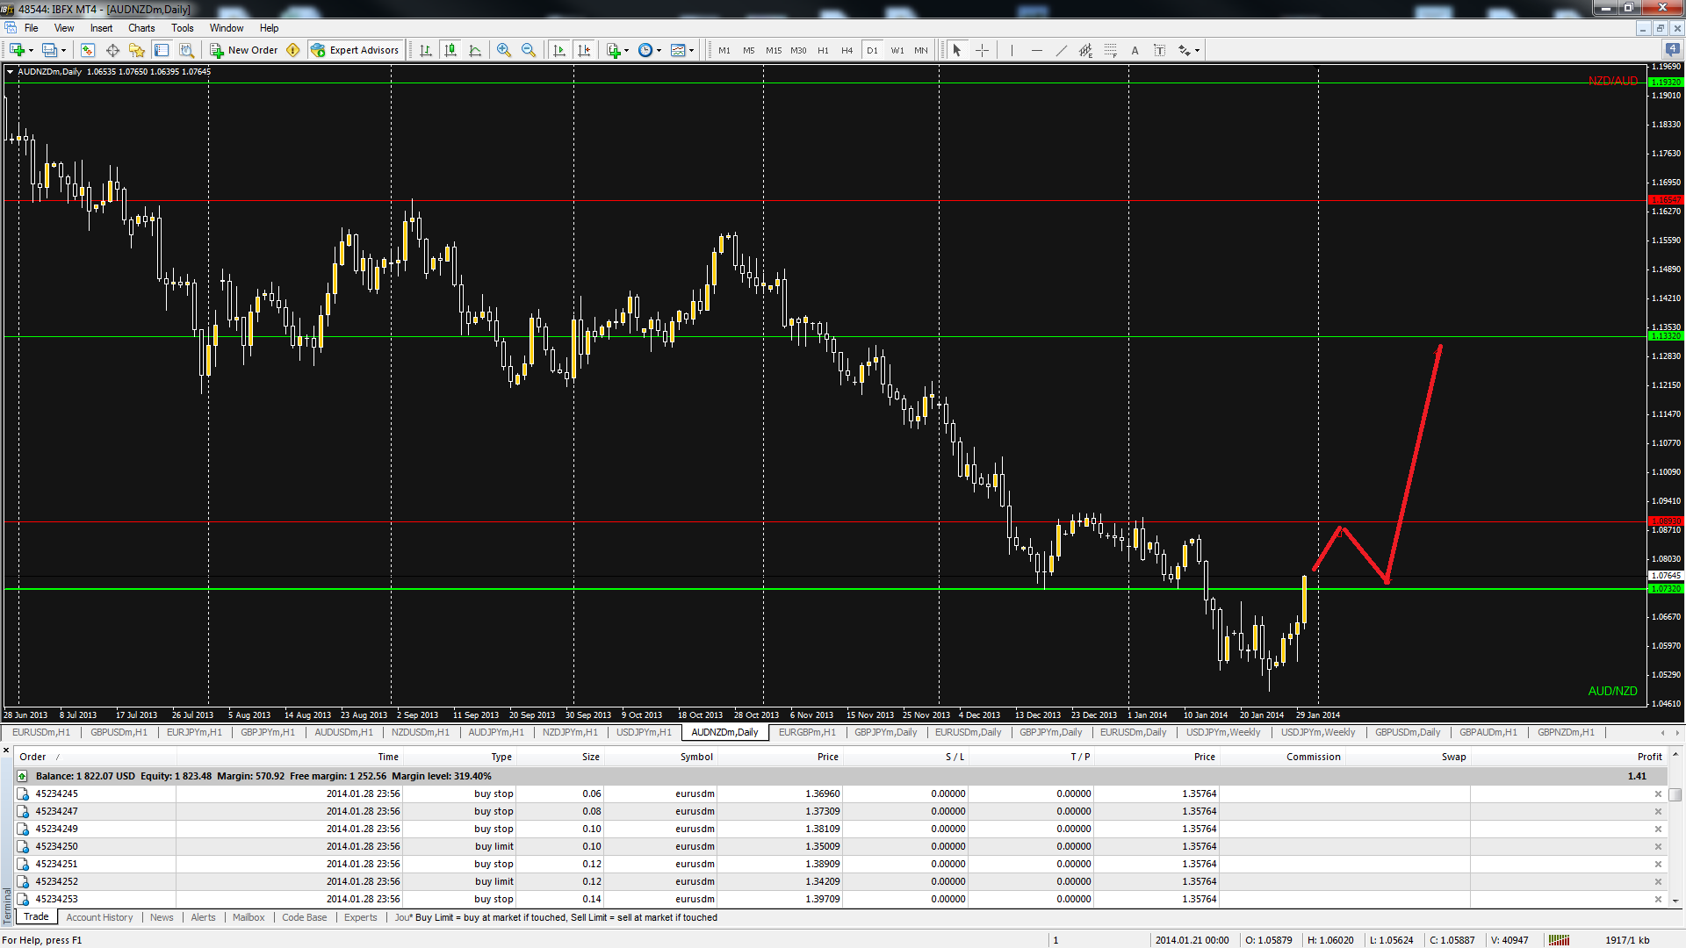This screenshot has width=1686, height=948.
Task: Zoom in on the chart
Action: pyautogui.click(x=503, y=50)
